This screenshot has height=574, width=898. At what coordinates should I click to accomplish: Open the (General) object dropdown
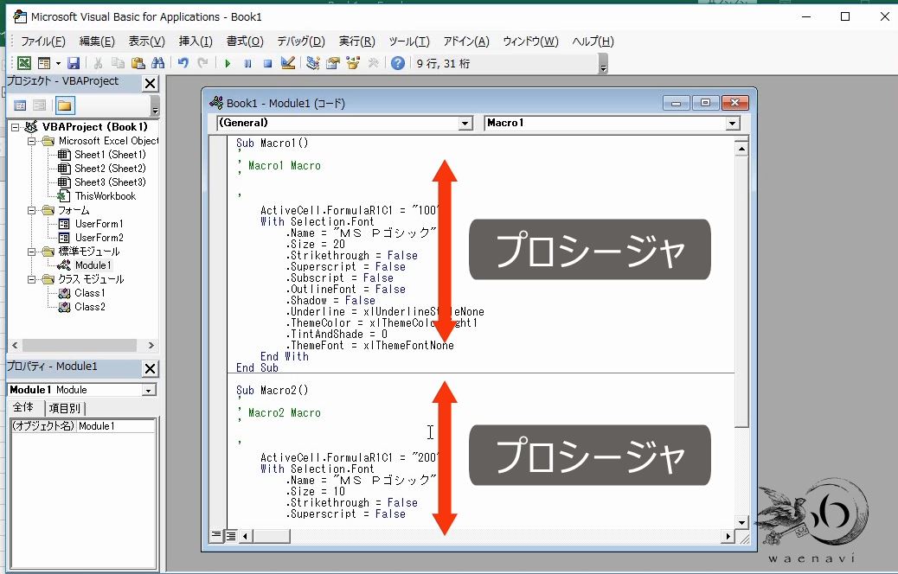tap(465, 123)
